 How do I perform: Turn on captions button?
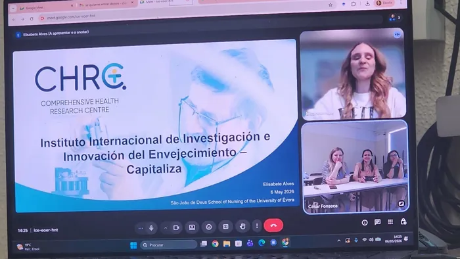point(225,227)
